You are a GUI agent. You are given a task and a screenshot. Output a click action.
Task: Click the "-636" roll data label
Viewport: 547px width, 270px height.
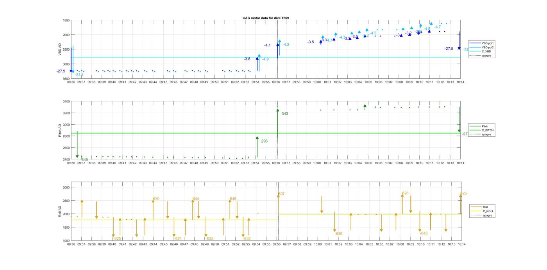coord(338,234)
